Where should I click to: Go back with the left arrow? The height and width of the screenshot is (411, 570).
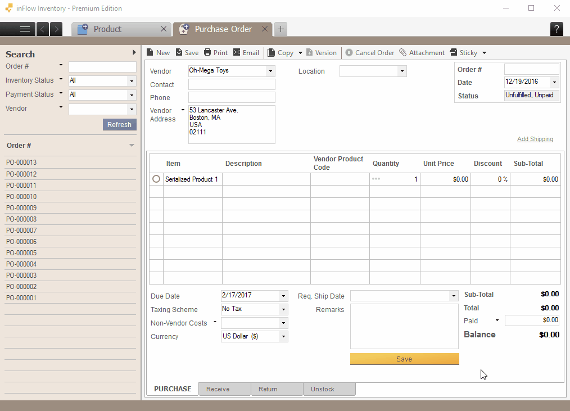point(42,29)
